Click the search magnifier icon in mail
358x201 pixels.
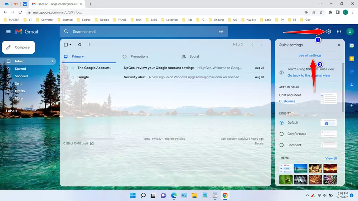pyautogui.click(x=66, y=31)
